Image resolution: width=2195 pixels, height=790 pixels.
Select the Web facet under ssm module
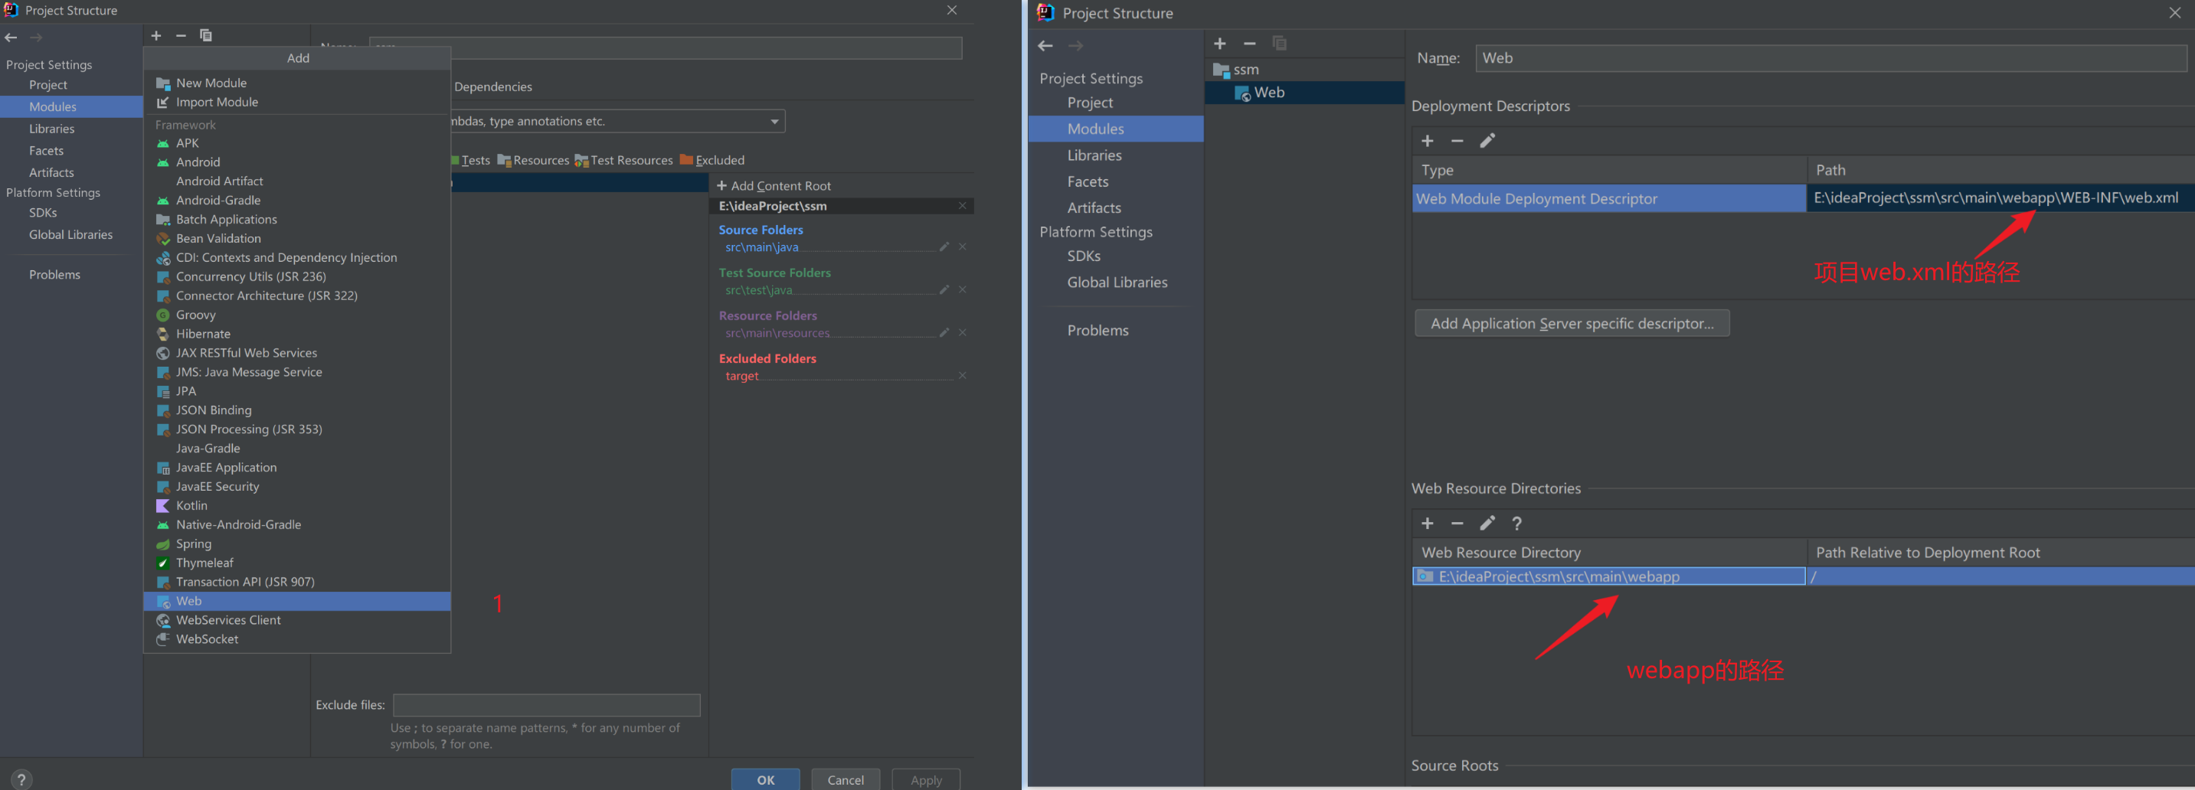pos(1268,93)
